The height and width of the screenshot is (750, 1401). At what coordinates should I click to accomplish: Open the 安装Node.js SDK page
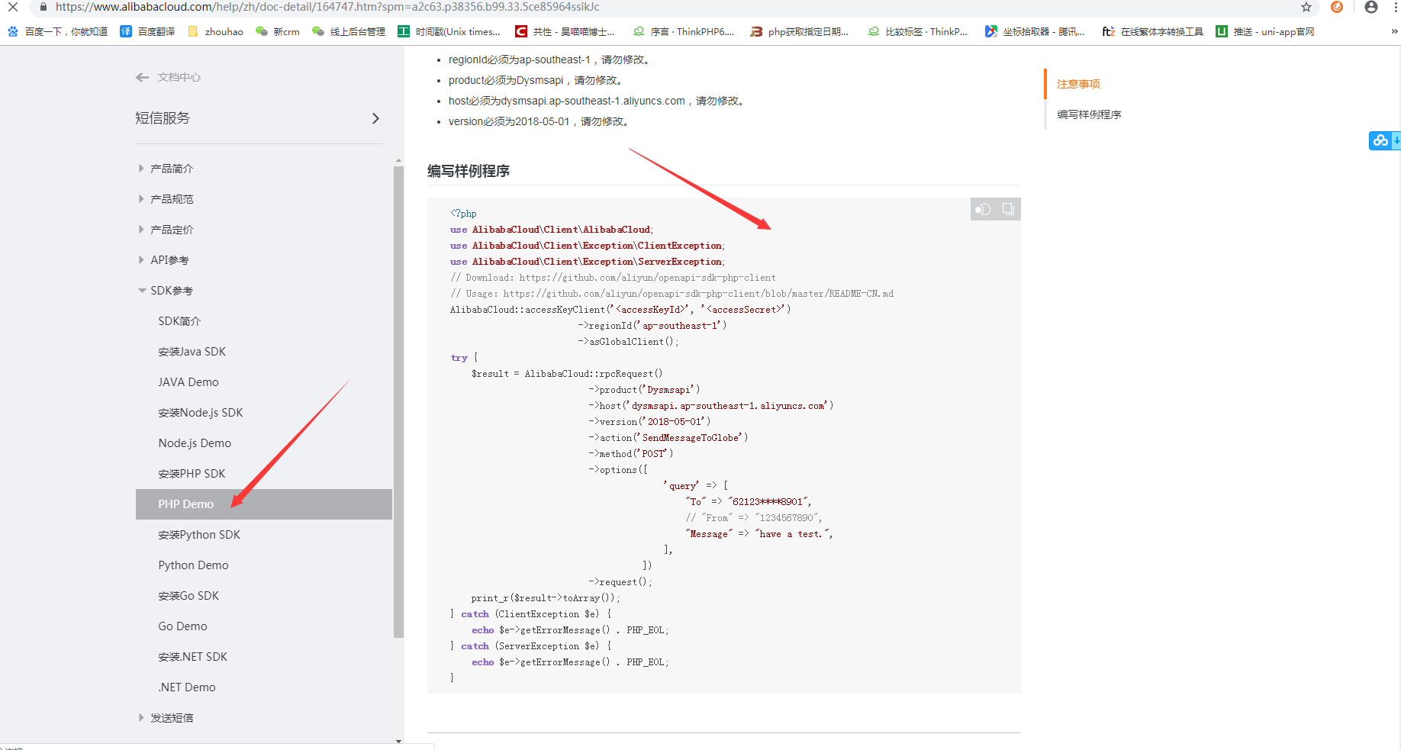click(201, 413)
